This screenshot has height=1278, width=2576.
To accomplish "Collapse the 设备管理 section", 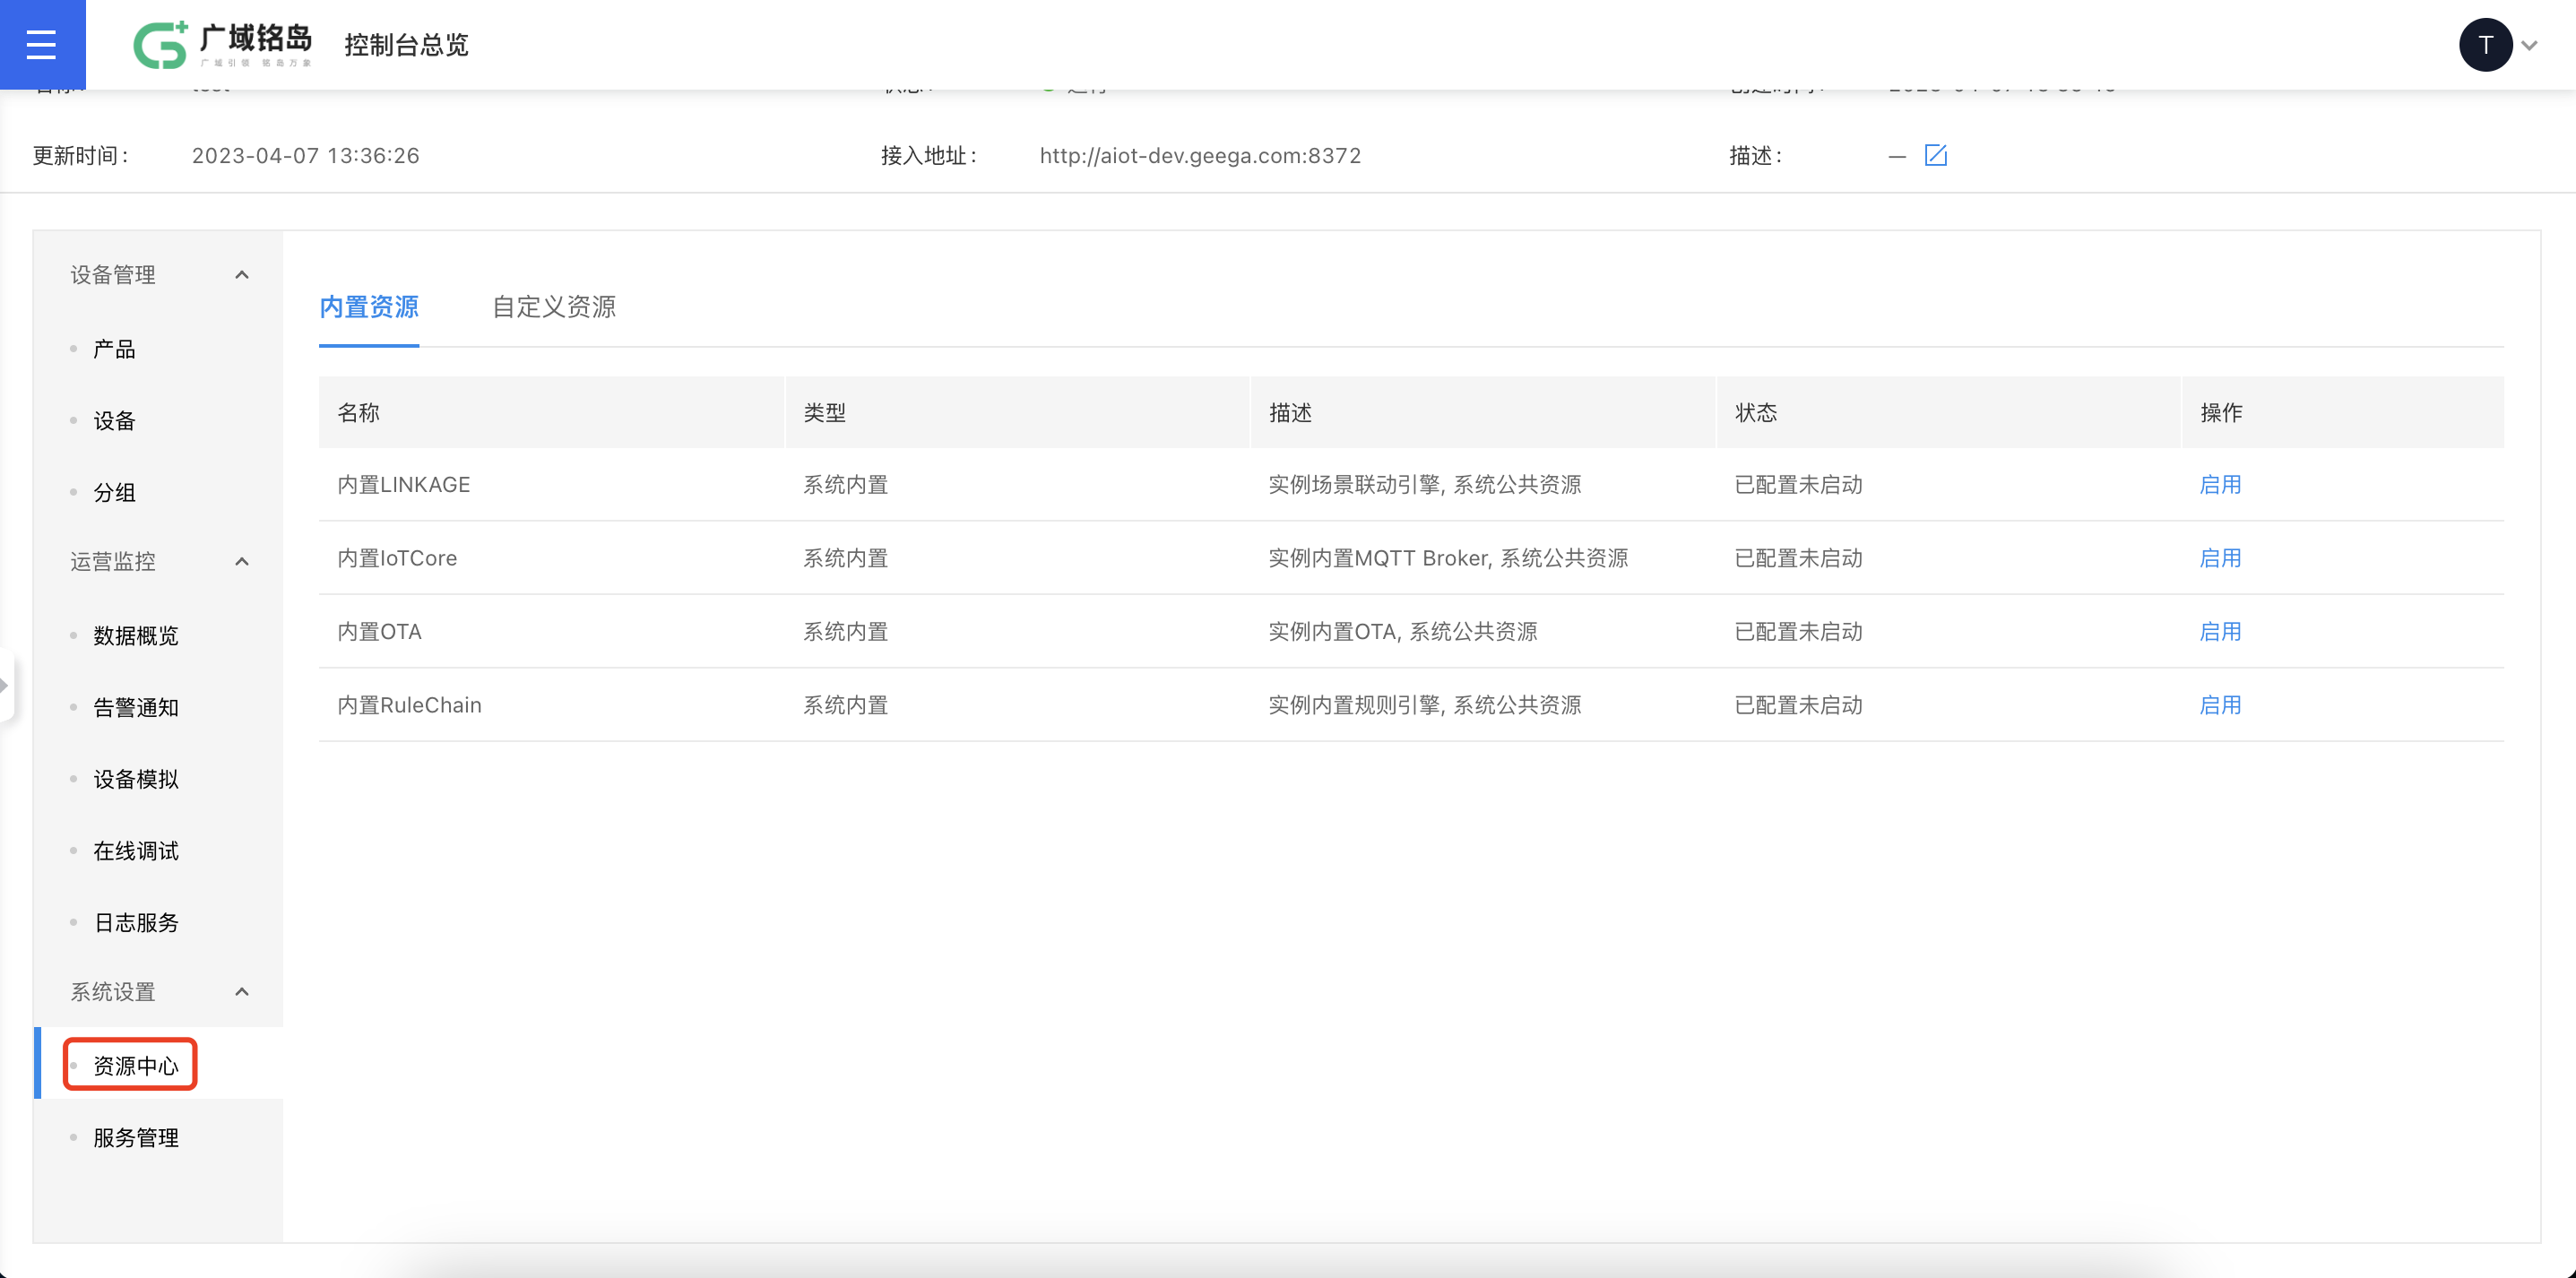I will click(242, 275).
